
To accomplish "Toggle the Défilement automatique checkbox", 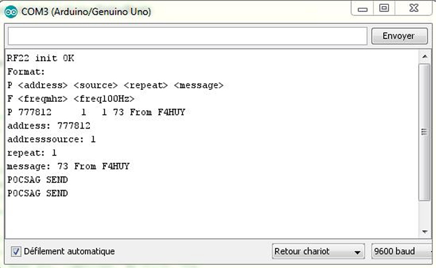I will pyautogui.click(x=16, y=252).
